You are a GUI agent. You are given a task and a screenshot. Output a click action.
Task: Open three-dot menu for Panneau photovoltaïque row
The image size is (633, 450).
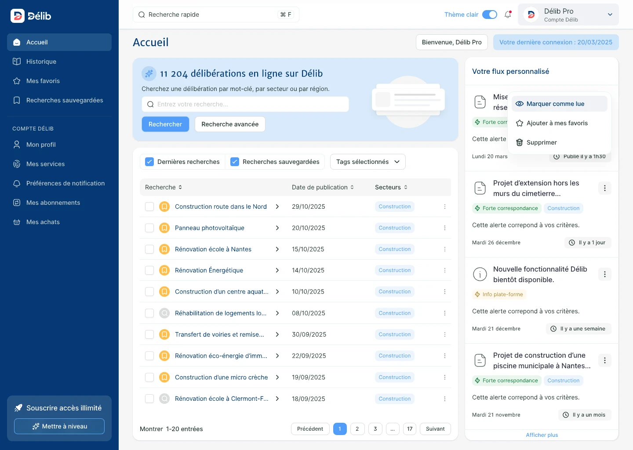[445, 228]
